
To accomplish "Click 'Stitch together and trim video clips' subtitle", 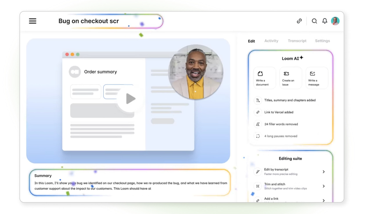I will (286, 188).
